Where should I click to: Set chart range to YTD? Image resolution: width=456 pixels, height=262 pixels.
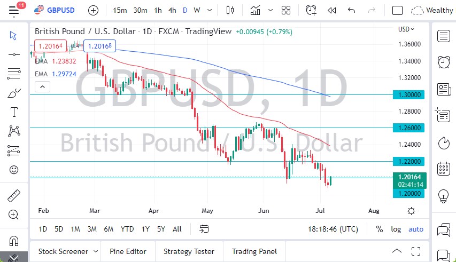(127, 229)
